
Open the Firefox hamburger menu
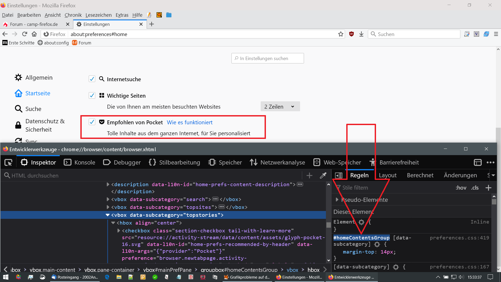tap(496, 34)
